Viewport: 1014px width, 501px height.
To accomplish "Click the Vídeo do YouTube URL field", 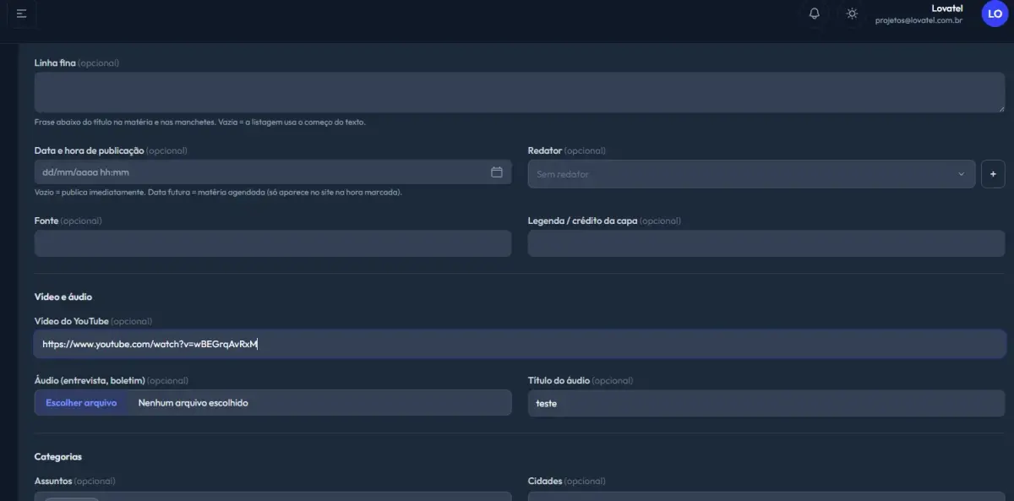I will tap(520, 344).
